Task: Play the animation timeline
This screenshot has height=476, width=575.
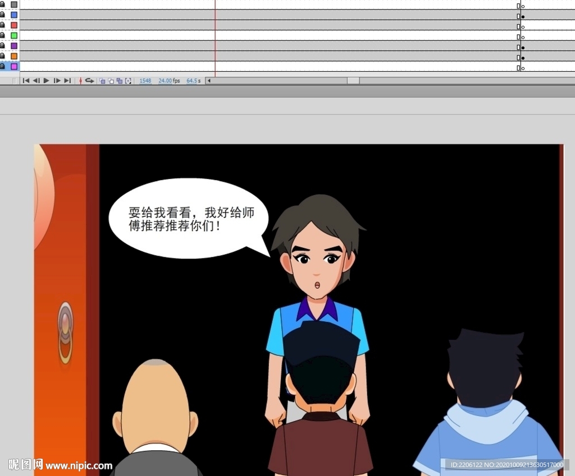Action: click(x=46, y=81)
